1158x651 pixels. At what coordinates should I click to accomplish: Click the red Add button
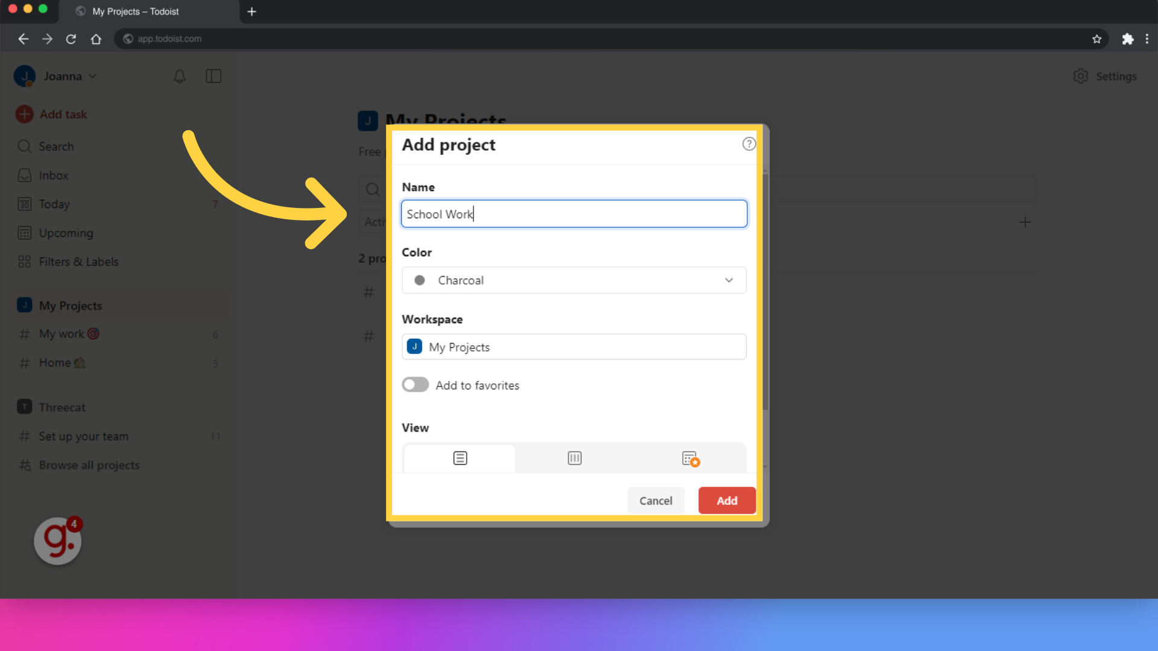tap(727, 500)
